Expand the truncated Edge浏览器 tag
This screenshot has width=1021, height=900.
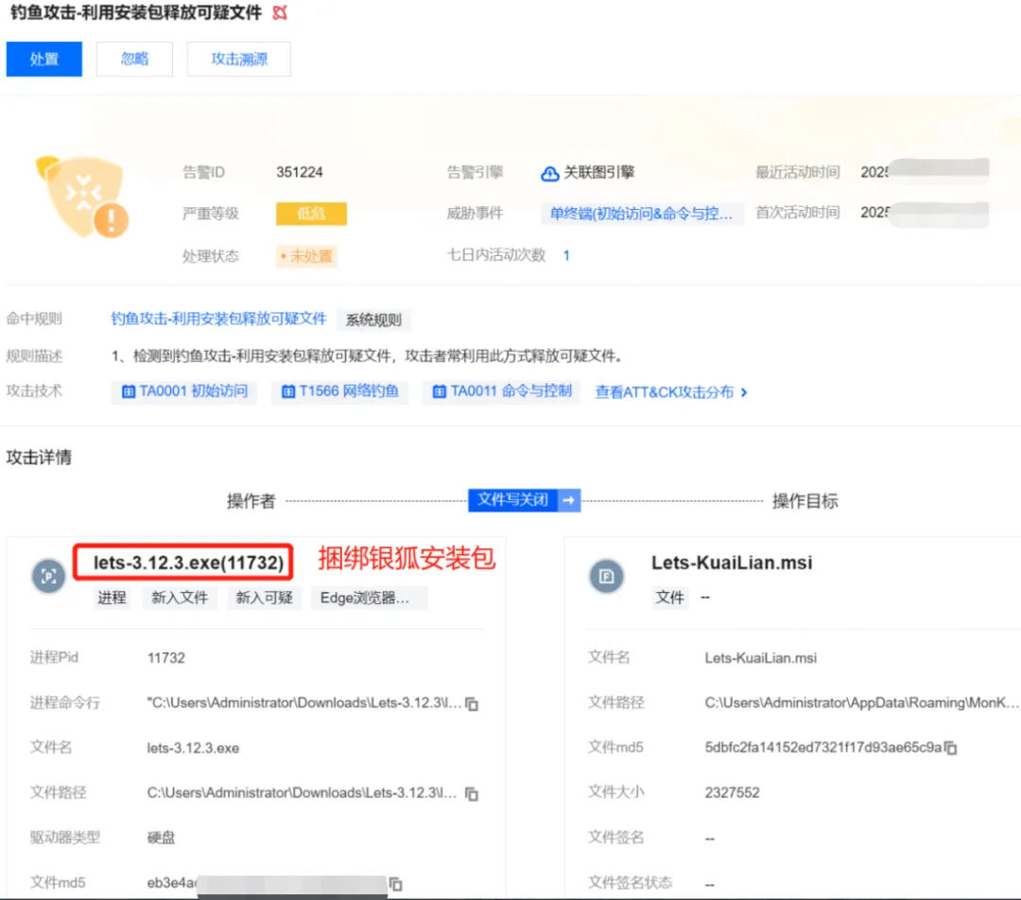pos(369,597)
